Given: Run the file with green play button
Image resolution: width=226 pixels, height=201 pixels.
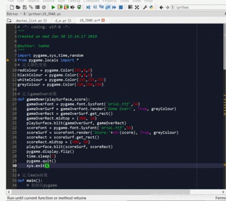Looking at the screenshot, I should [53, 7].
